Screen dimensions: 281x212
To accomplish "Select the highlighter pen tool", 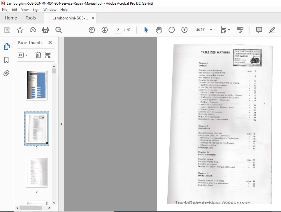I will 272,30.
